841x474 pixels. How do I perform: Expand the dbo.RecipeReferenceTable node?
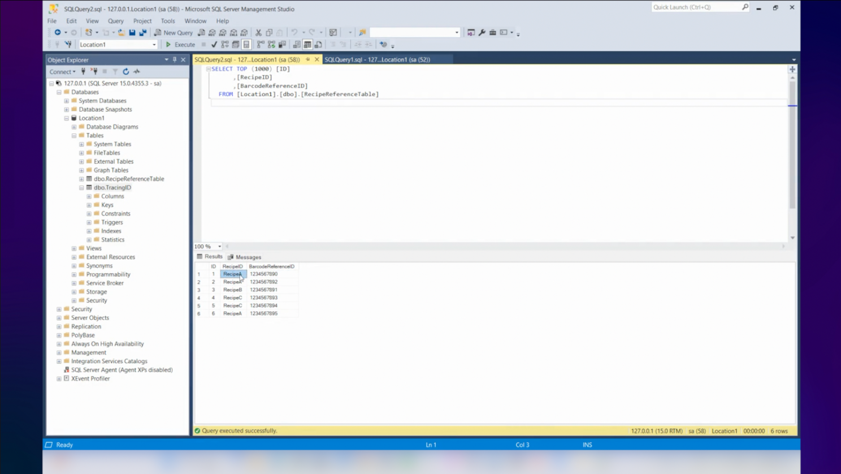click(x=81, y=179)
